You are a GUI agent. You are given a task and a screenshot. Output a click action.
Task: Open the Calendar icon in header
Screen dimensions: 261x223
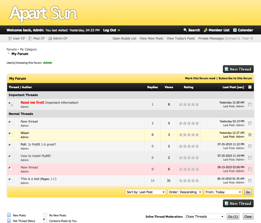[x=235, y=30]
